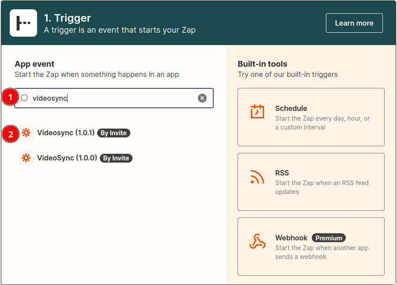Viewport: 397px width, 285px height.
Task: Clear the search with the X icon
Action: (202, 98)
